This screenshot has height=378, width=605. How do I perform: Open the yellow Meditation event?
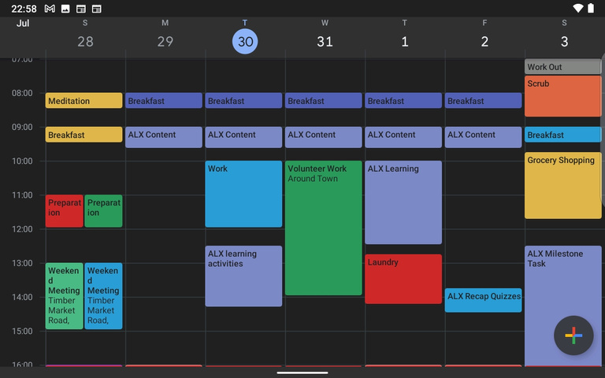click(x=84, y=101)
